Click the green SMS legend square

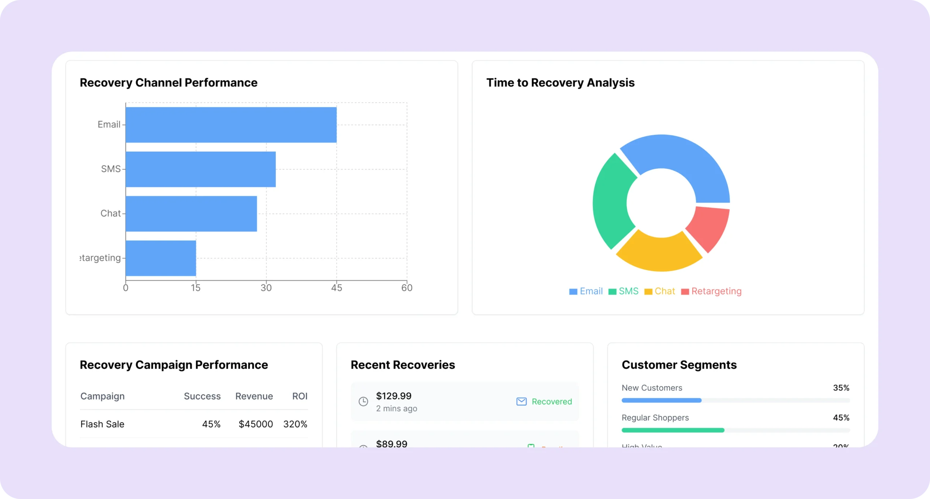[612, 292]
